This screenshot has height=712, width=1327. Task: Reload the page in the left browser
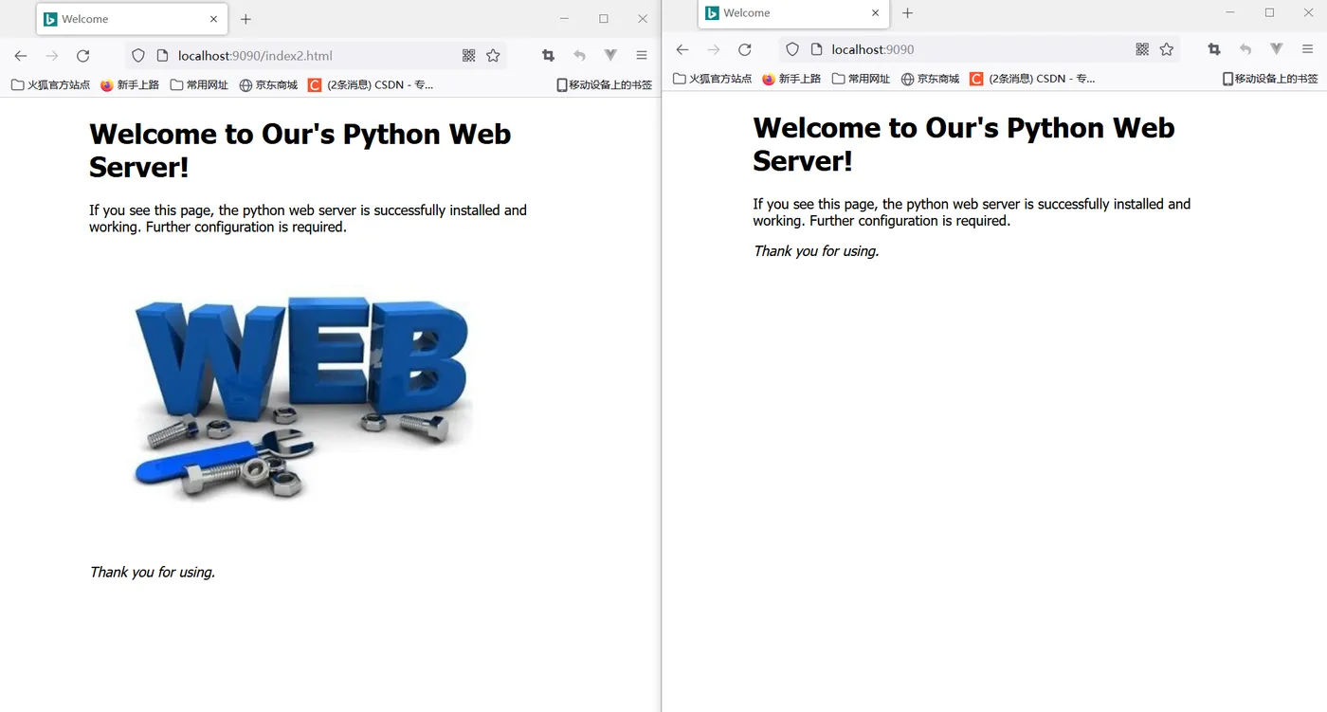(x=83, y=56)
